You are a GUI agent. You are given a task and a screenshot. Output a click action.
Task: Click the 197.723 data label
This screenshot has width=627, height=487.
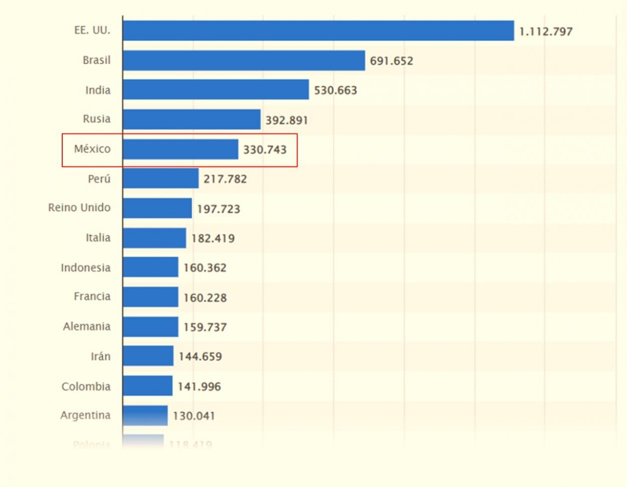tap(218, 209)
